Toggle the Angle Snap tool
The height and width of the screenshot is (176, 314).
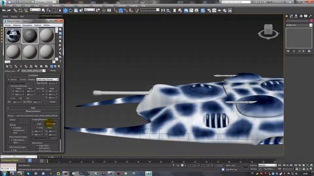point(121,10)
